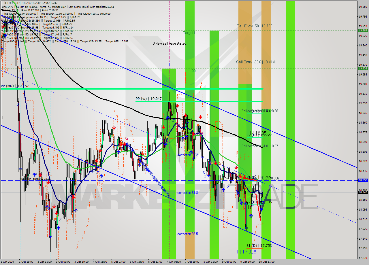Click the green 19.336 price tag on axis
This screenshot has height=265, width=369.
point(363,68)
